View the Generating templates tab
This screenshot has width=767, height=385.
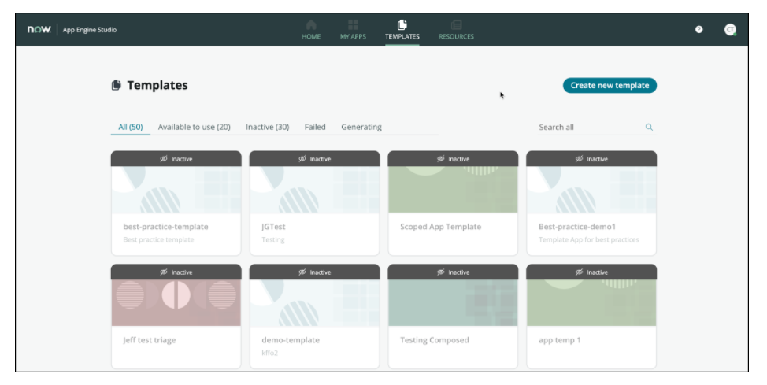tap(361, 127)
